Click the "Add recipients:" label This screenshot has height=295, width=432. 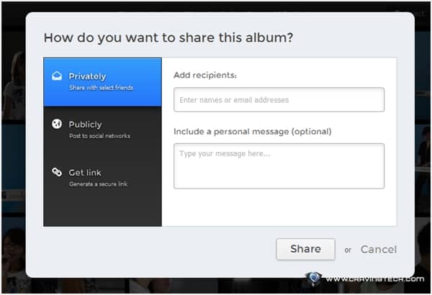pyautogui.click(x=205, y=75)
